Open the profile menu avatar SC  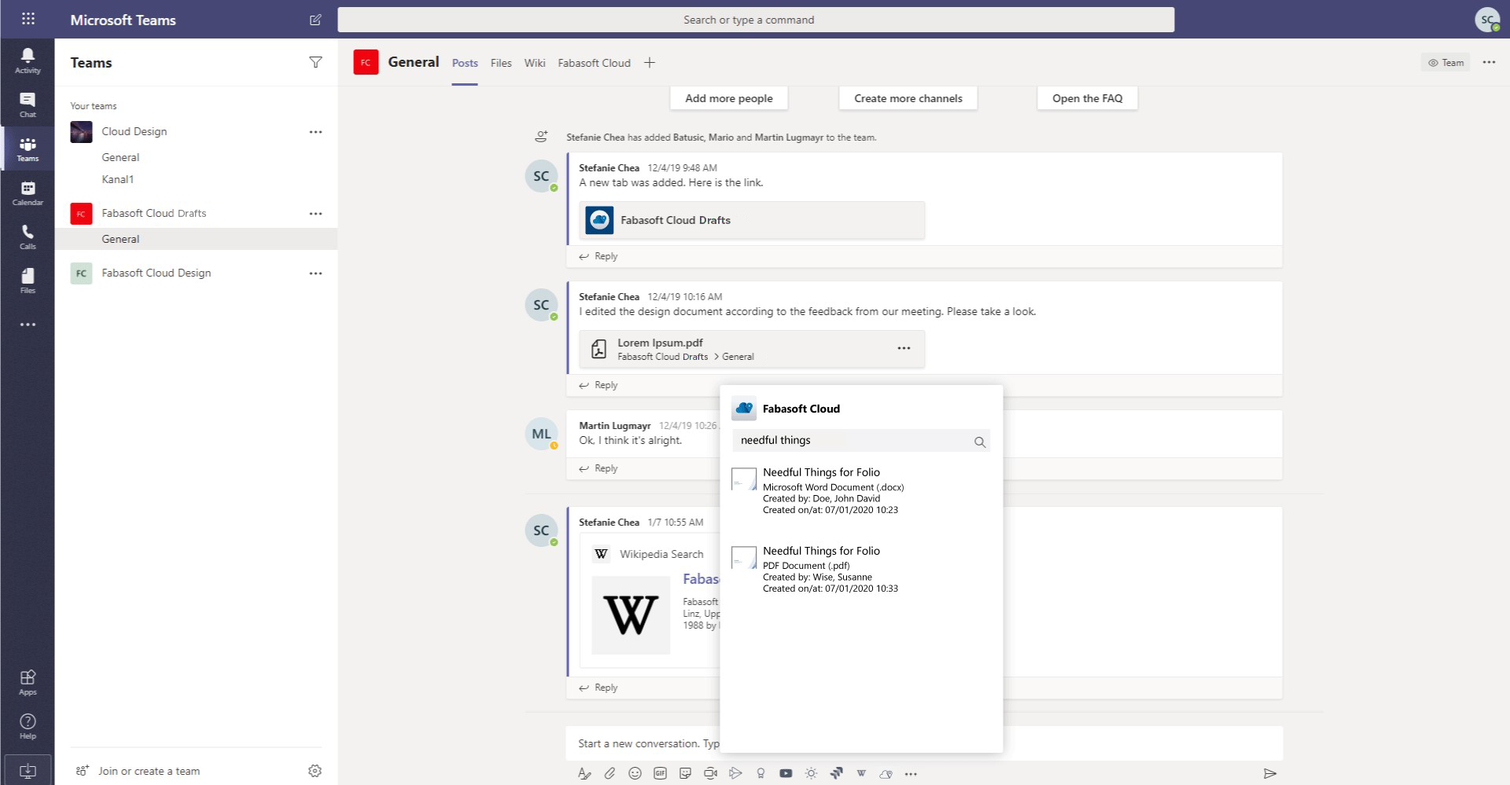1487,20
